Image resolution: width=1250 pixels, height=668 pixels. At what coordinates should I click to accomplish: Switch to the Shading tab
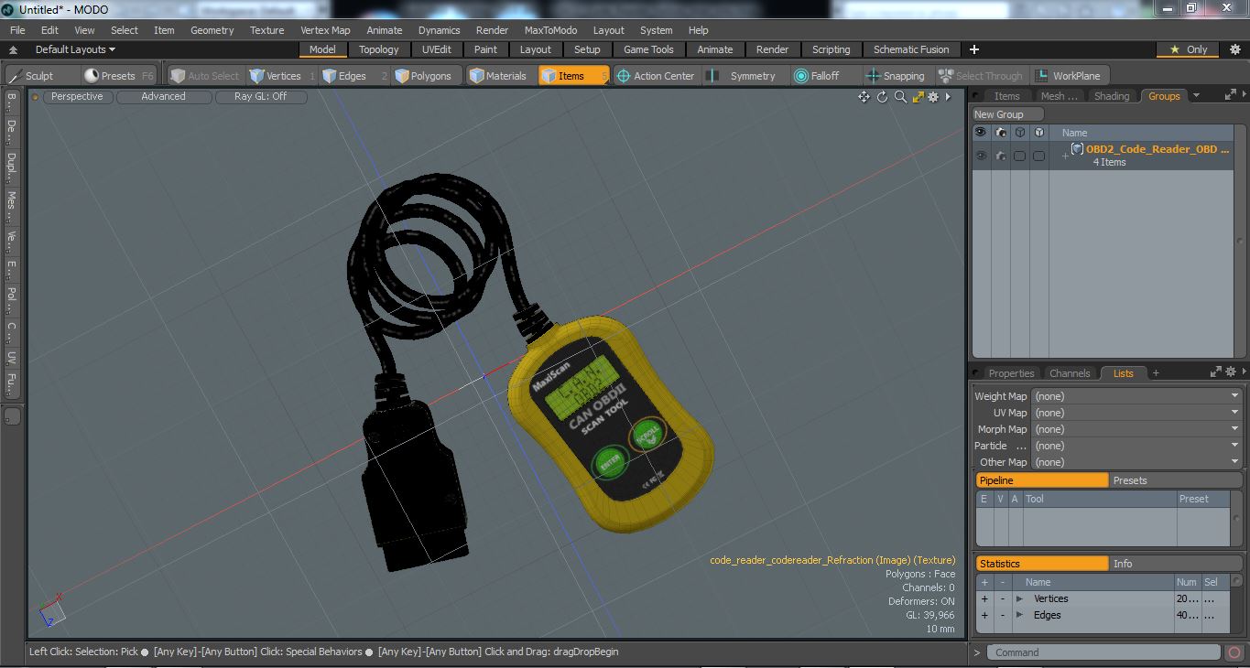(1112, 96)
